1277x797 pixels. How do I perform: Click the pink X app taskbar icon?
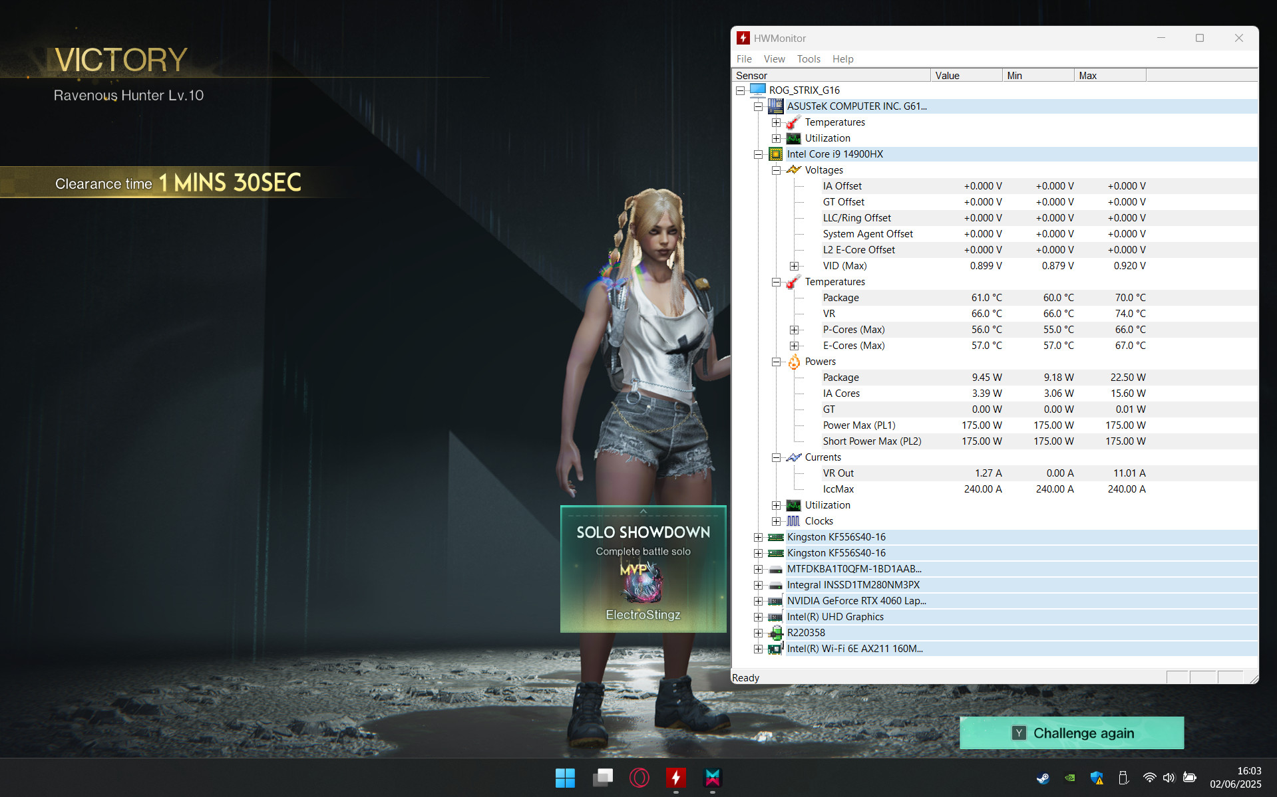(x=713, y=778)
